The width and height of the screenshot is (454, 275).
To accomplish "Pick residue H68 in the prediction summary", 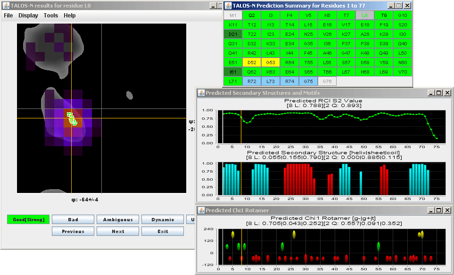I will (x=365, y=72).
